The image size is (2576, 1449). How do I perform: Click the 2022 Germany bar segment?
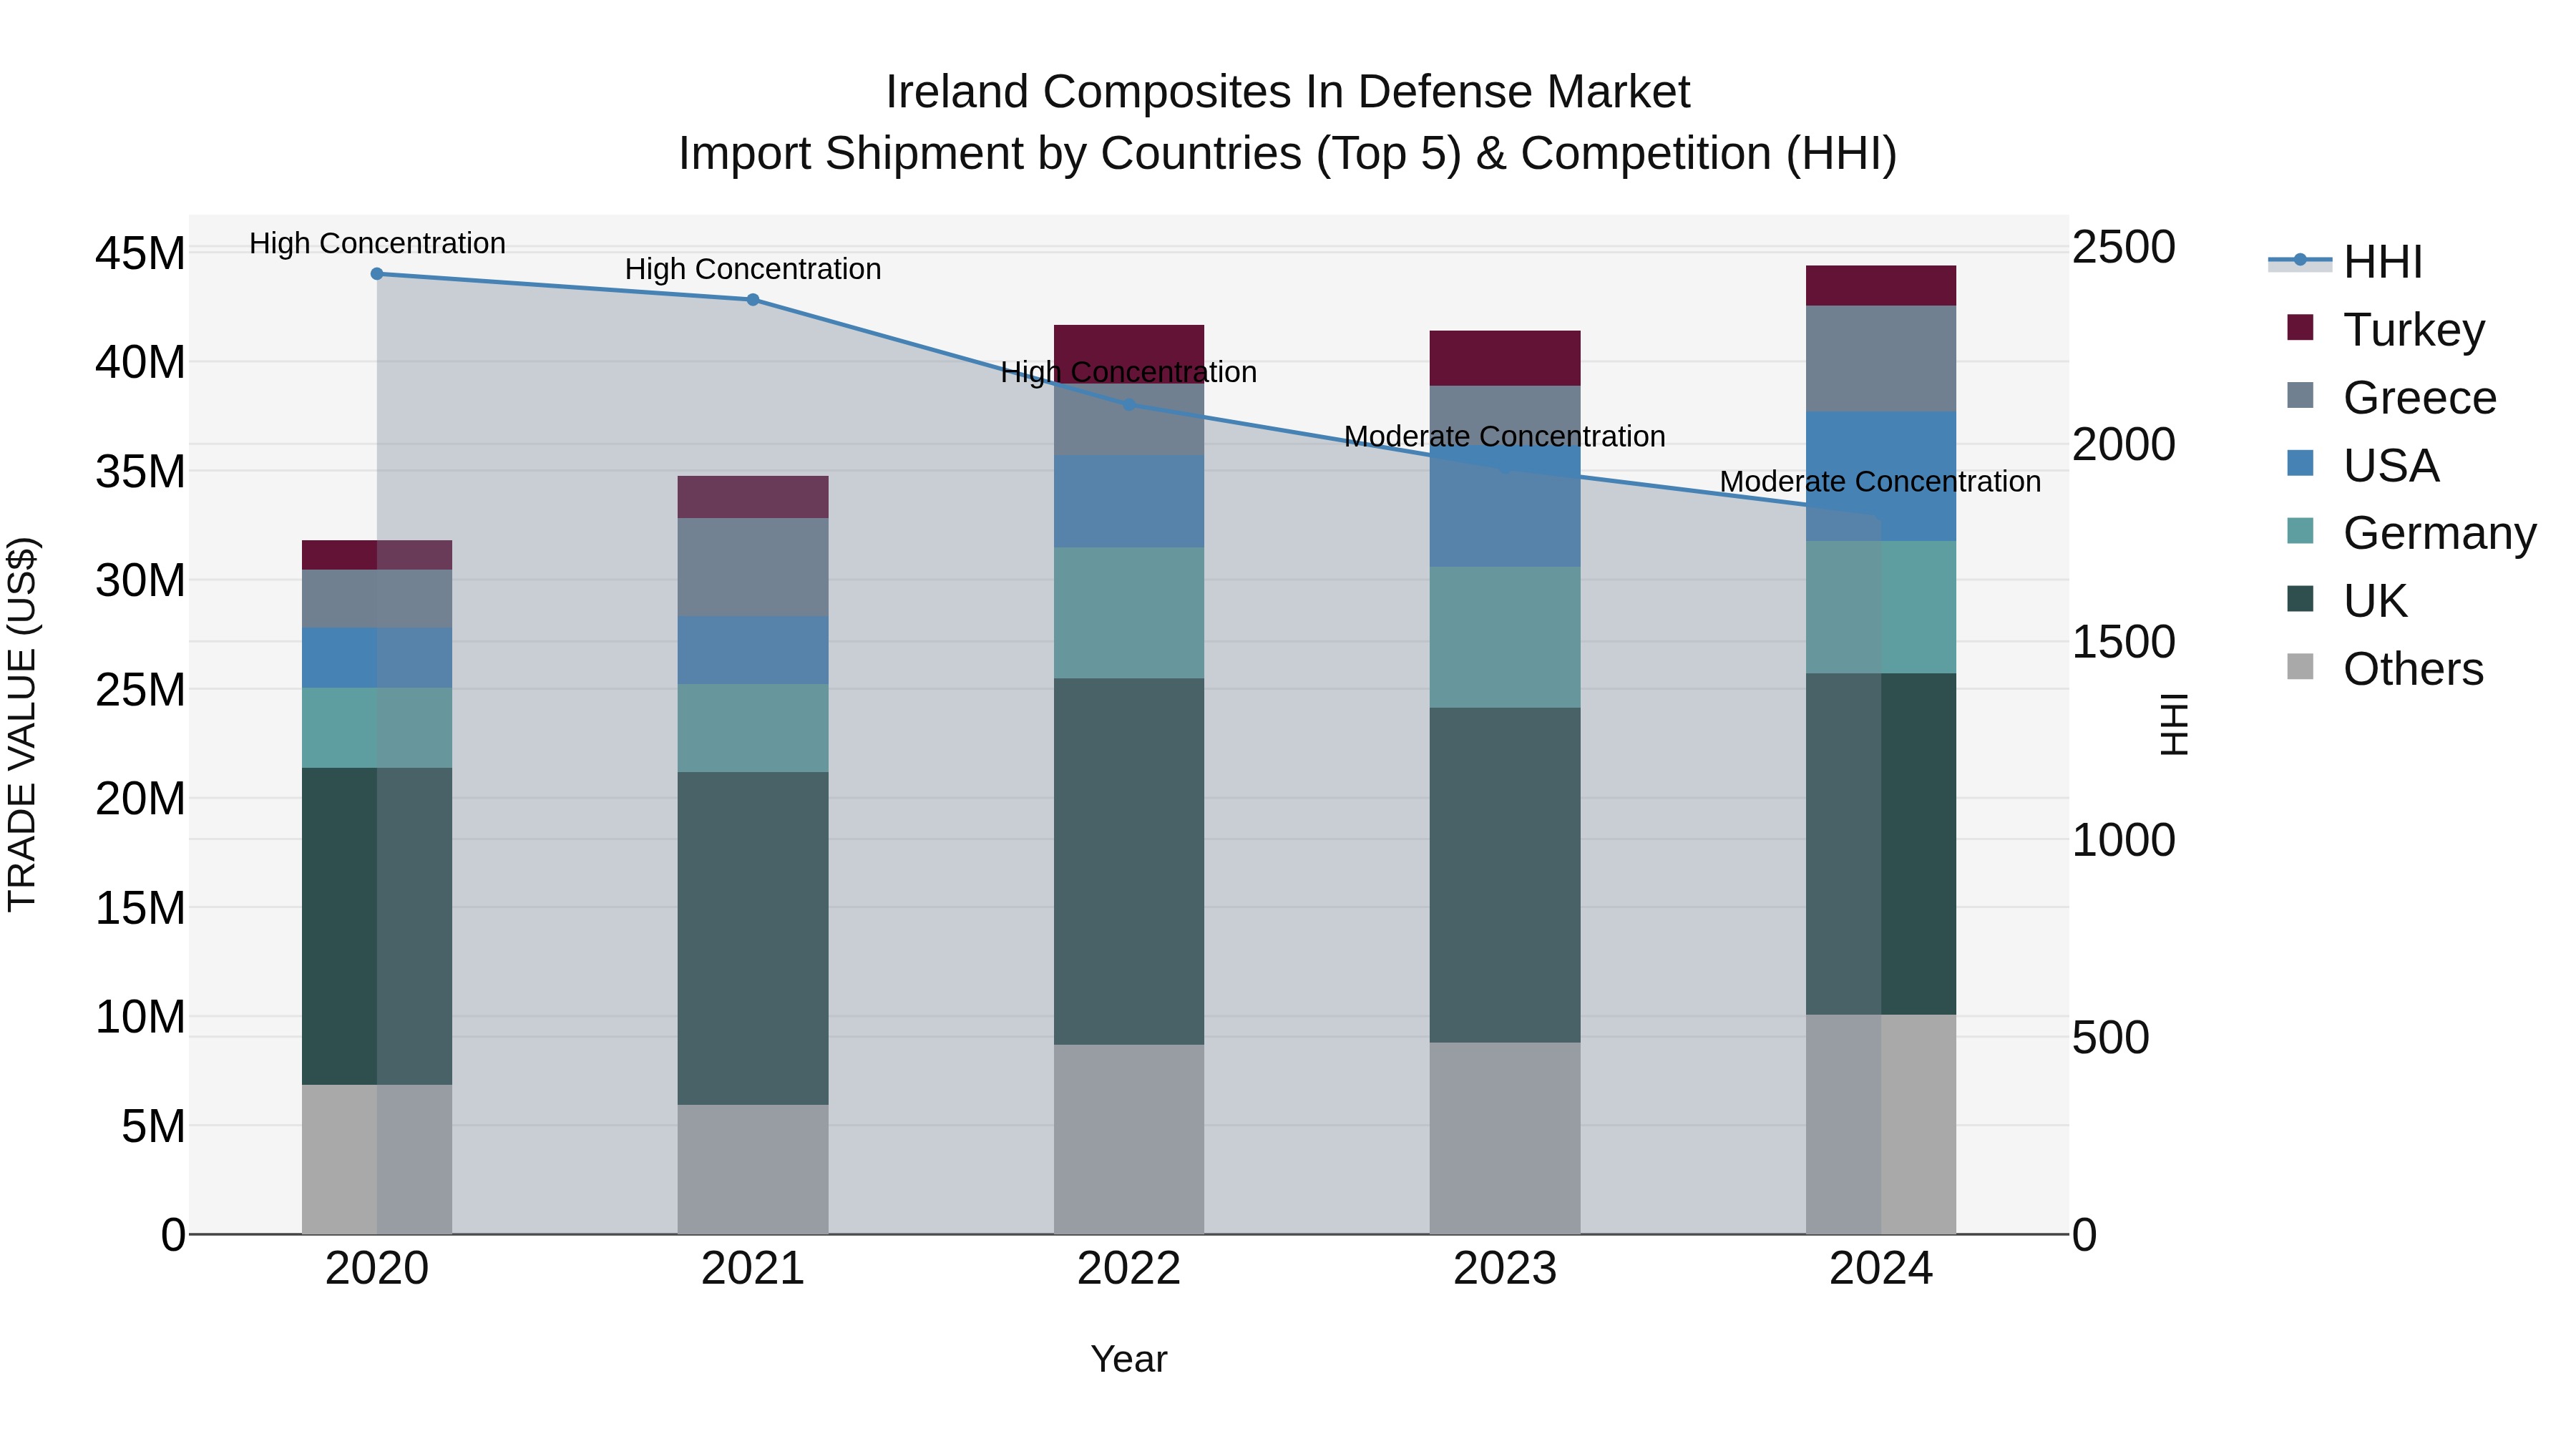coord(1129,613)
